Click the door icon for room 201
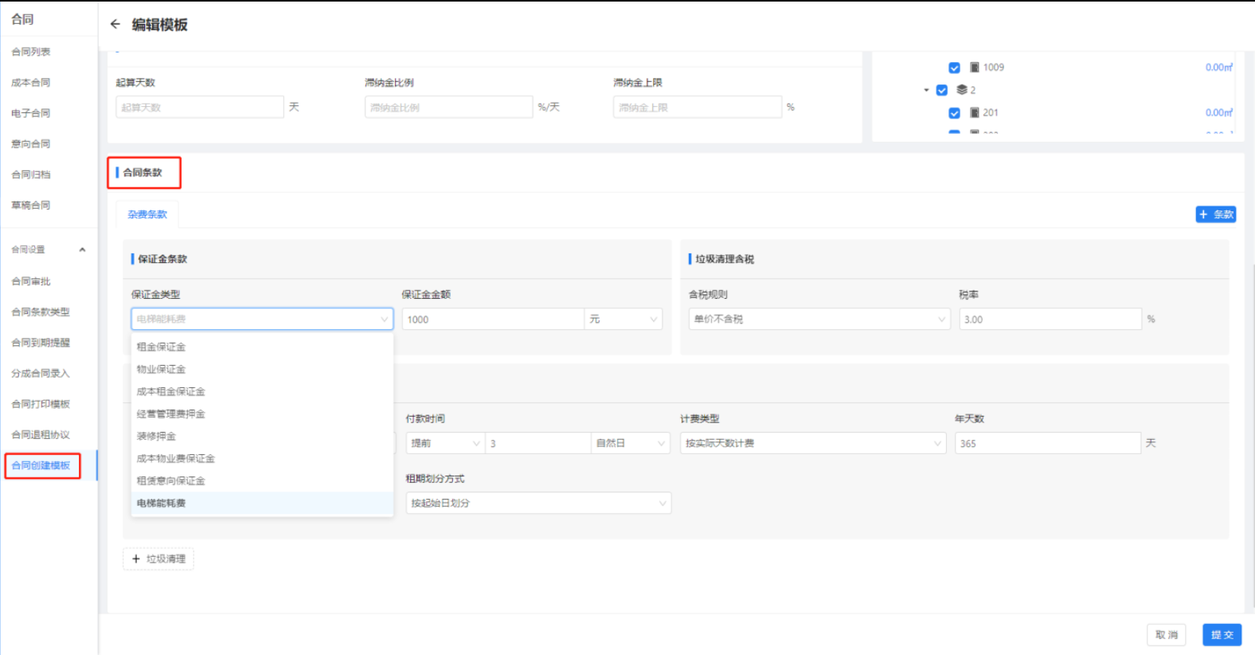1255x655 pixels. coord(975,113)
